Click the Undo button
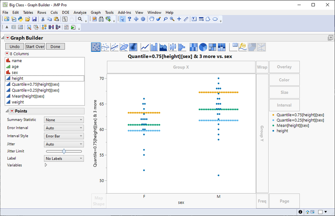335x216 pixels. [14, 47]
